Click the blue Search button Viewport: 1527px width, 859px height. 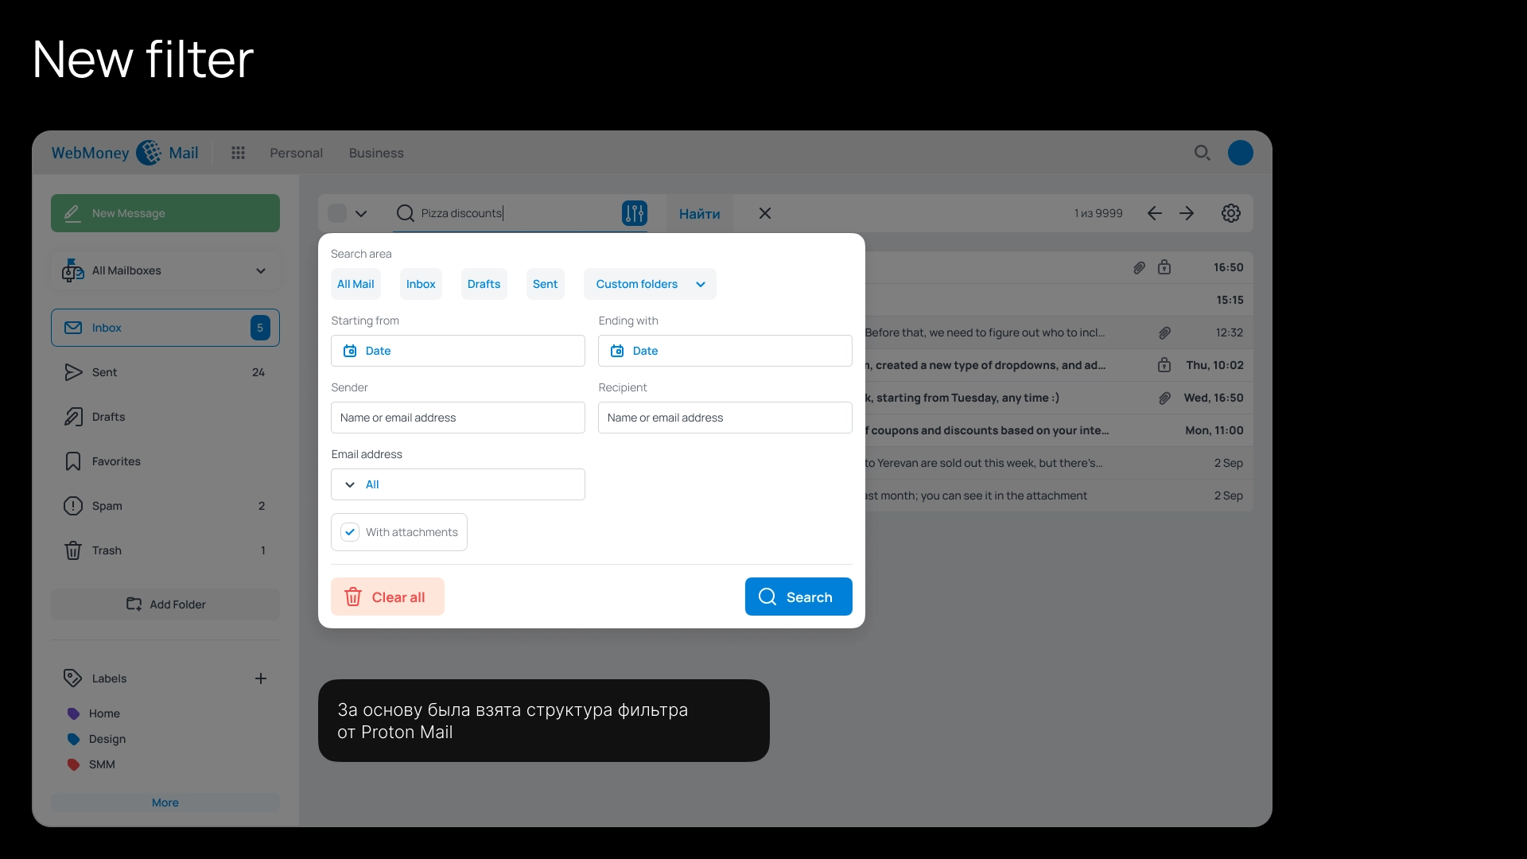pos(798,597)
